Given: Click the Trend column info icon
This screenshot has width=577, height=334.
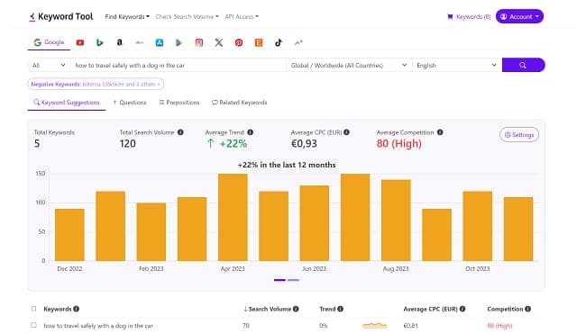Looking at the screenshot, I should 341,309.
